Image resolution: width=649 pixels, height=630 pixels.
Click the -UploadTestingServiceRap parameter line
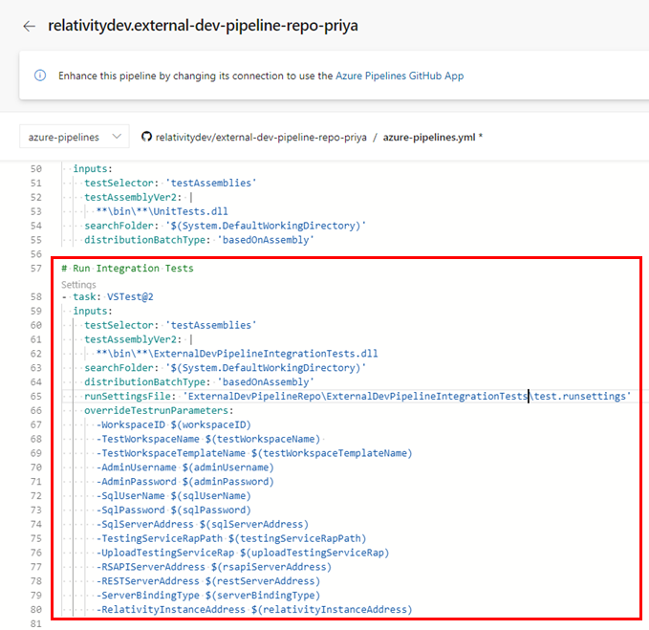pyautogui.click(x=243, y=553)
